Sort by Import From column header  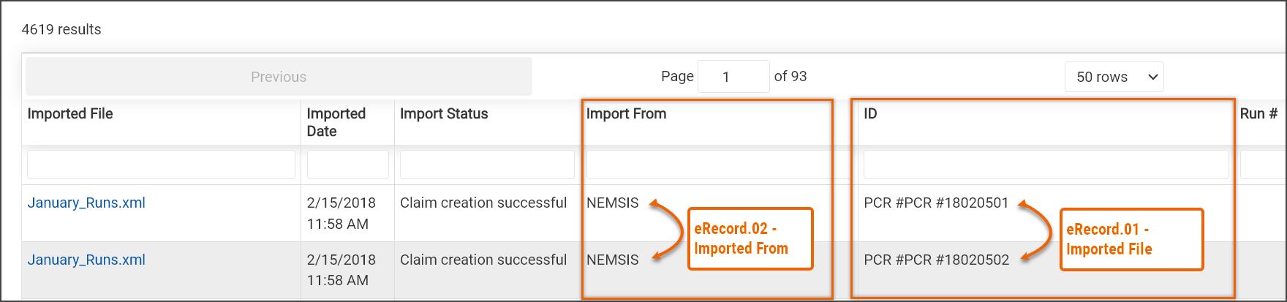click(626, 114)
